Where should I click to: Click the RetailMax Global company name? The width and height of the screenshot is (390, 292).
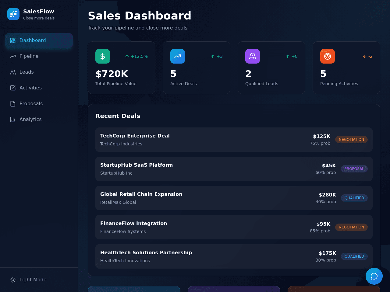click(118, 202)
